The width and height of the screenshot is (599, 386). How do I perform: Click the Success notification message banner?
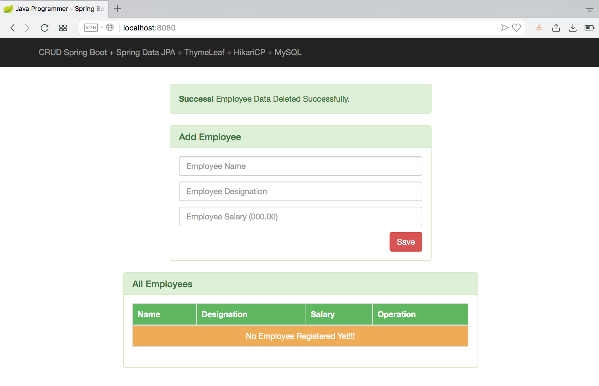click(x=300, y=99)
